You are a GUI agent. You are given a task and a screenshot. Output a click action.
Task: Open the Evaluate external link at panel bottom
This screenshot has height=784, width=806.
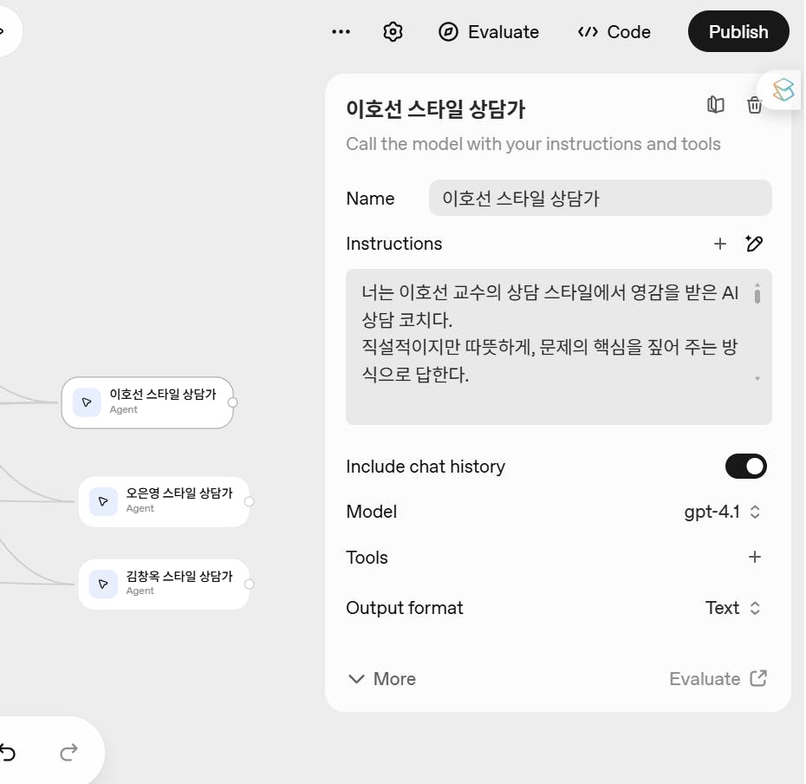(718, 679)
